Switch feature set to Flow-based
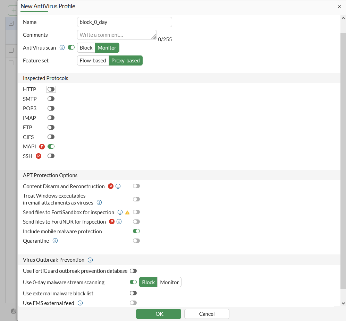The height and width of the screenshot is (321, 346). pyautogui.click(x=93, y=61)
